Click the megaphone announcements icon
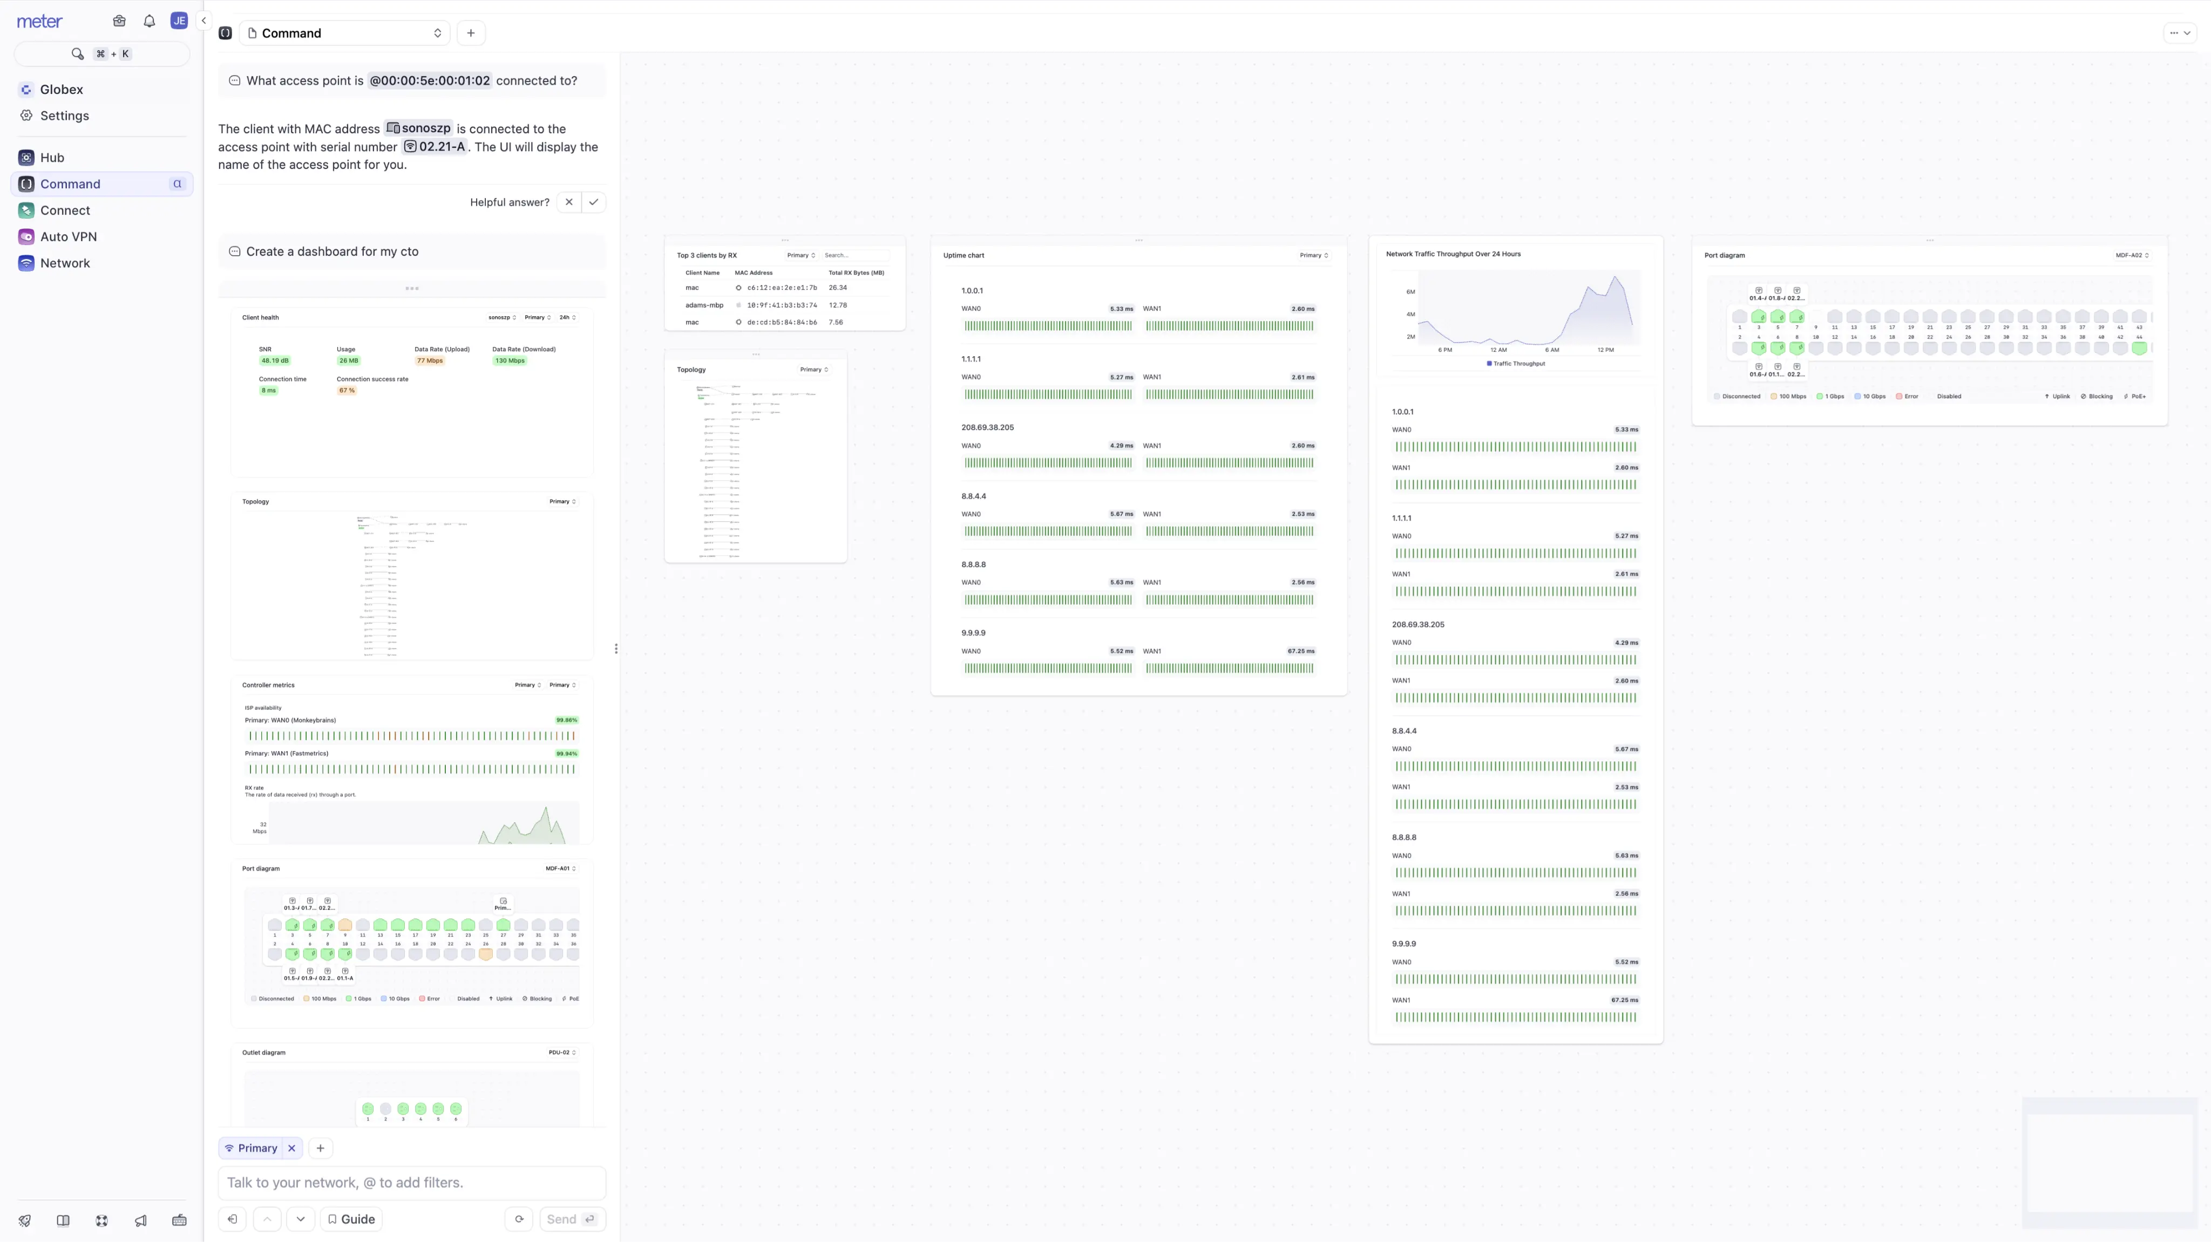Image resolution: width=2211 pixels, height=1242 pixels. (141, 1220)
